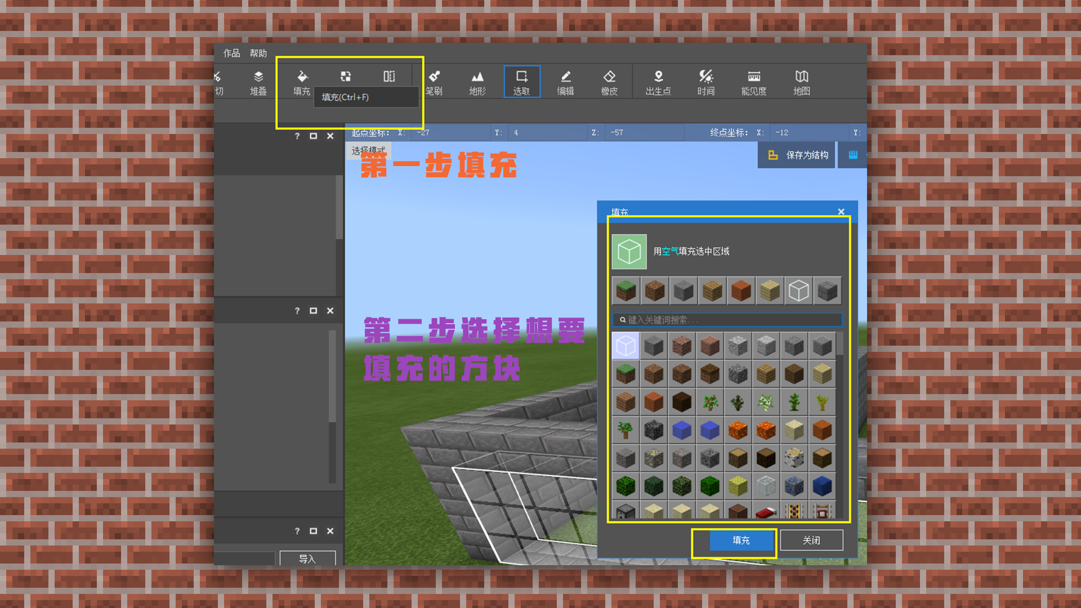
Task: Open the 作品 menu
Action: 231,53
